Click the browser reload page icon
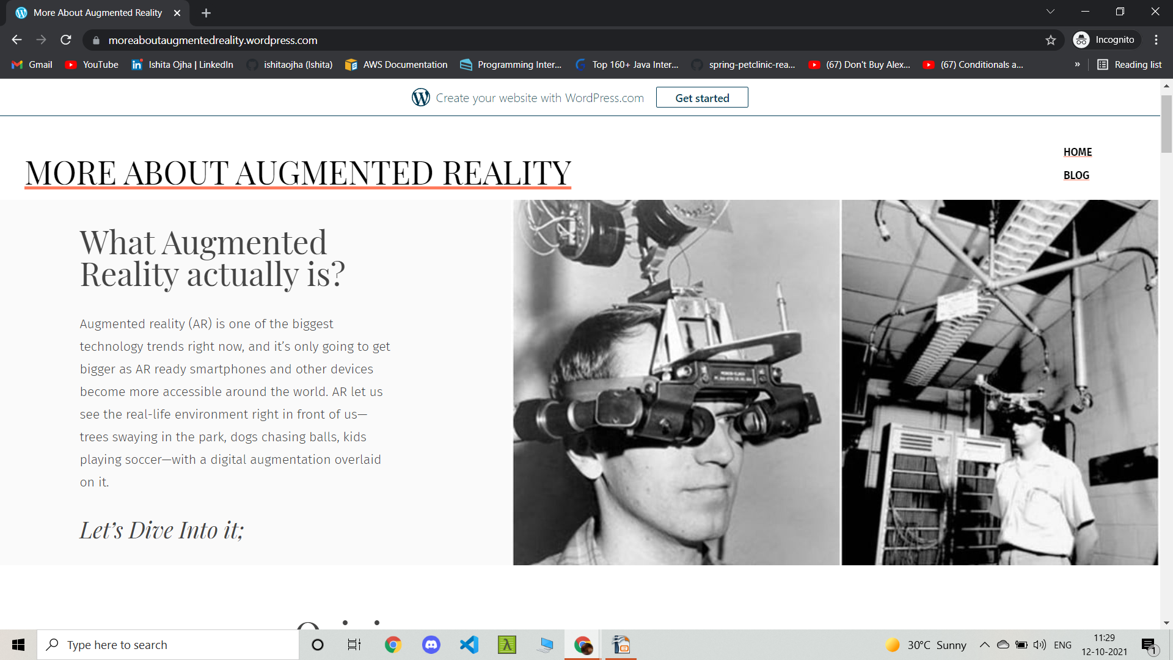 (x=66, y=40)
